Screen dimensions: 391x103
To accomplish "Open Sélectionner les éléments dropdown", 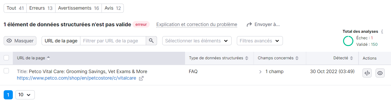I will [x=197, y=41].
